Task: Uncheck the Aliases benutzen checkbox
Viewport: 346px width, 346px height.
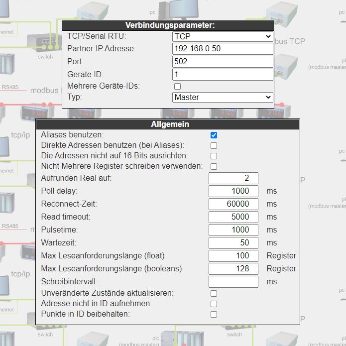Action: [x=214, y=135]
